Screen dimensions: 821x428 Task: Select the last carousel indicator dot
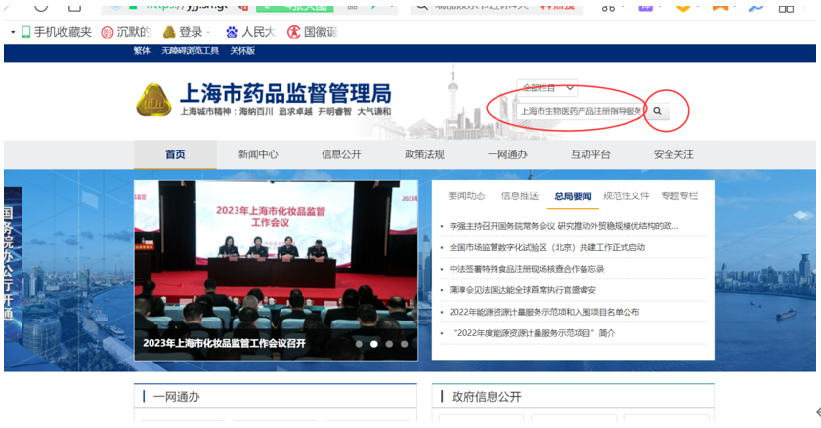tap(405, 344)
